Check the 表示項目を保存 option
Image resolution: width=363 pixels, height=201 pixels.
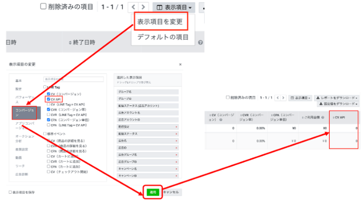tap(10, 192)
